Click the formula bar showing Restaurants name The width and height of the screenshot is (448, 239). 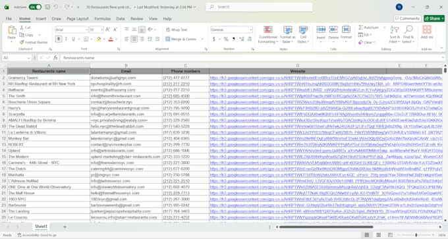point(250,58)
